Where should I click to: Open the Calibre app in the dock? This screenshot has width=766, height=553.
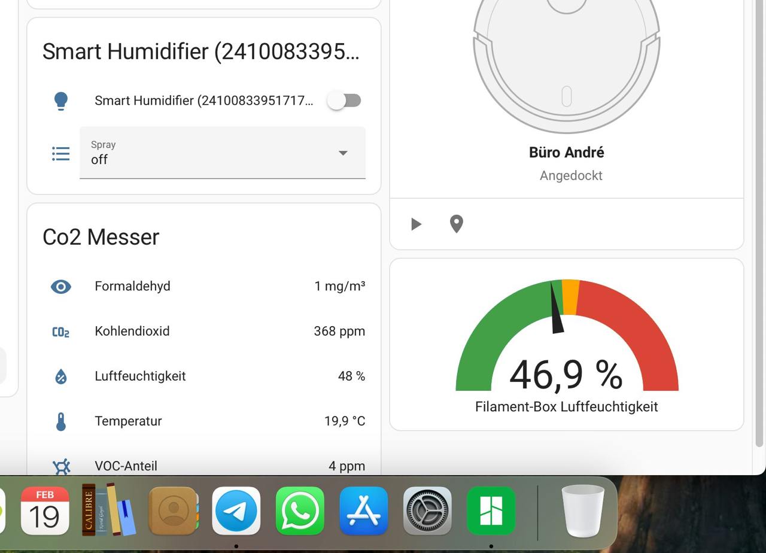click(108, 510)
